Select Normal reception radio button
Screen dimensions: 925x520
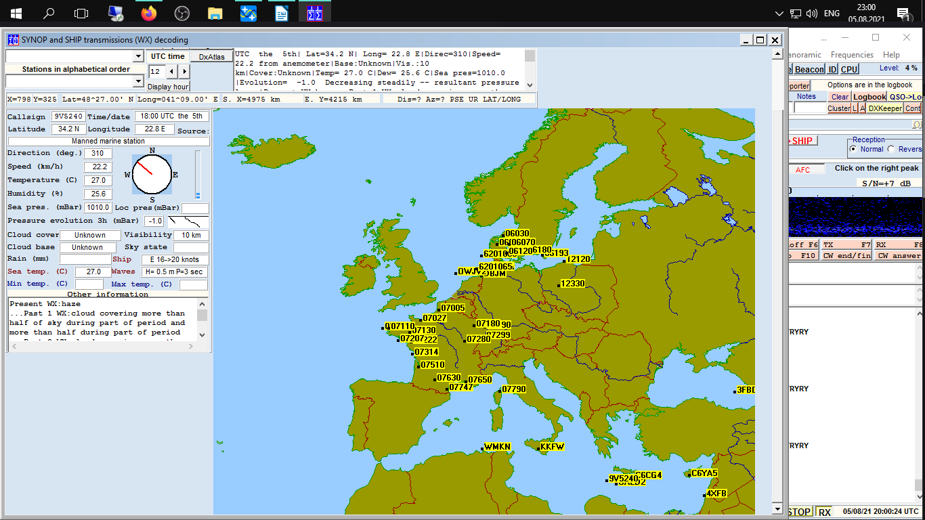pos(854,149)
